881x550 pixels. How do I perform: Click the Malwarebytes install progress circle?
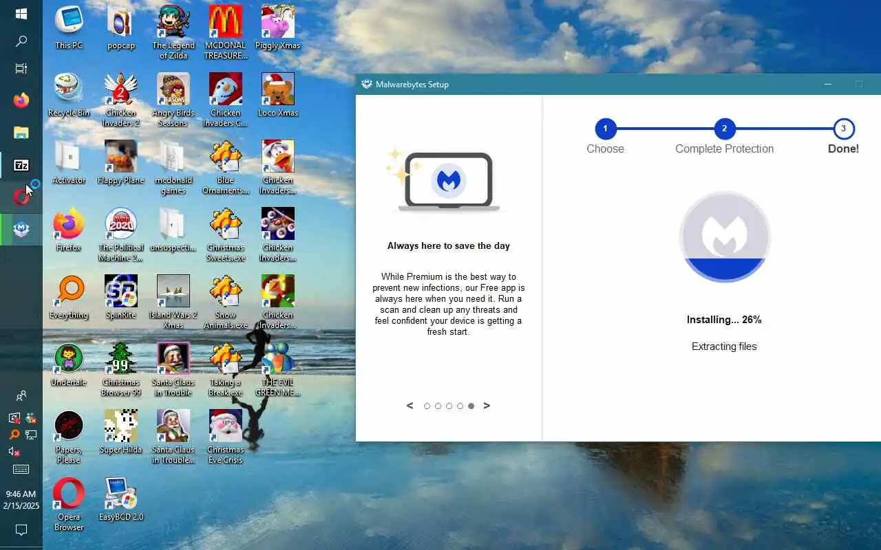coord(724,237)
